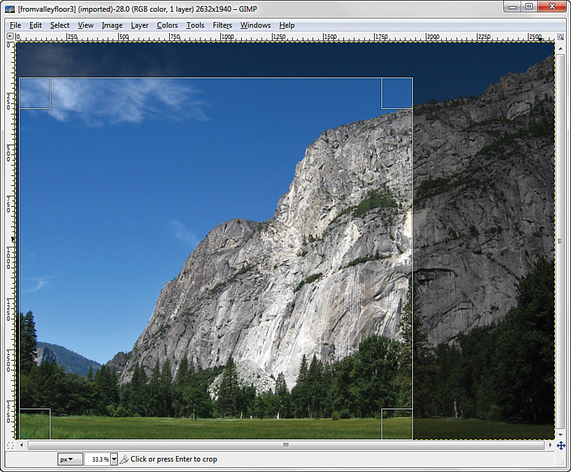
Task: Toggle Quick Mask mode in canvas corner
Action: click(x=10, y=444)
